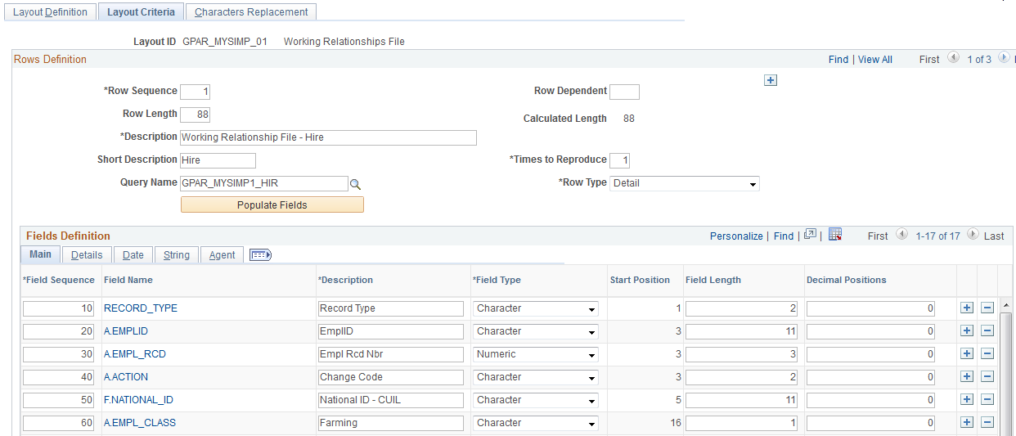1016x436 pixels.
Task: Click the Populate Fields button
Action: point(272,205)
